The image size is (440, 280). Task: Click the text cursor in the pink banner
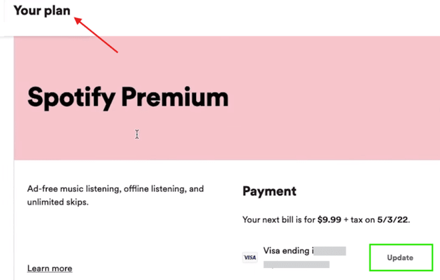[x=137, y=134]
